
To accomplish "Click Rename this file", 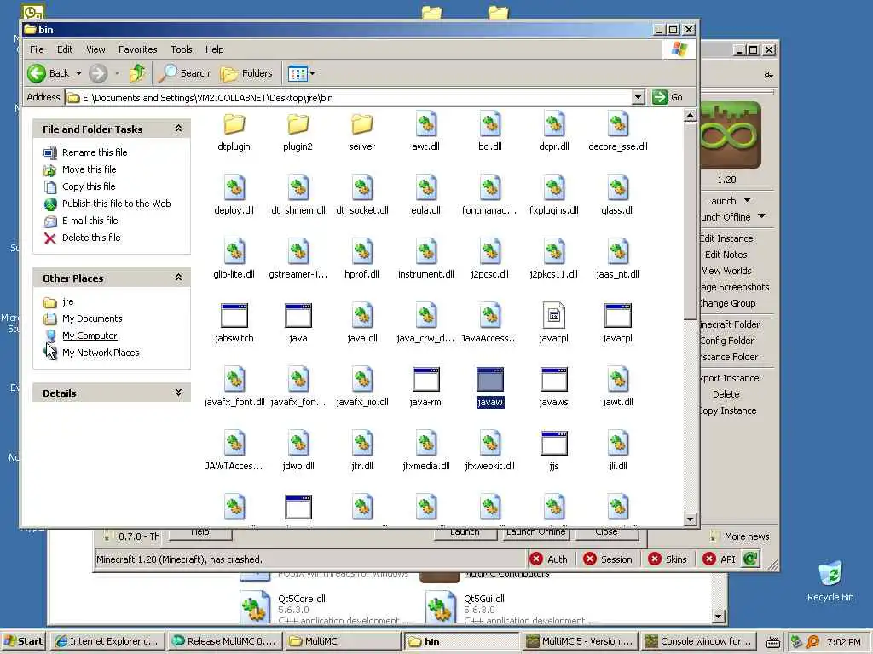I will (x=95, y=152).
